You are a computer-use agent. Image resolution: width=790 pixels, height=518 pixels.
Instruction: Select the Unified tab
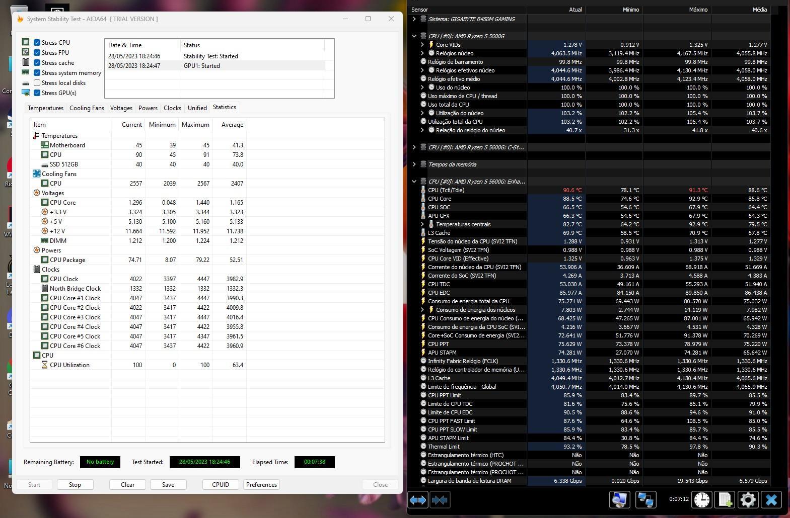click(197, 108)
